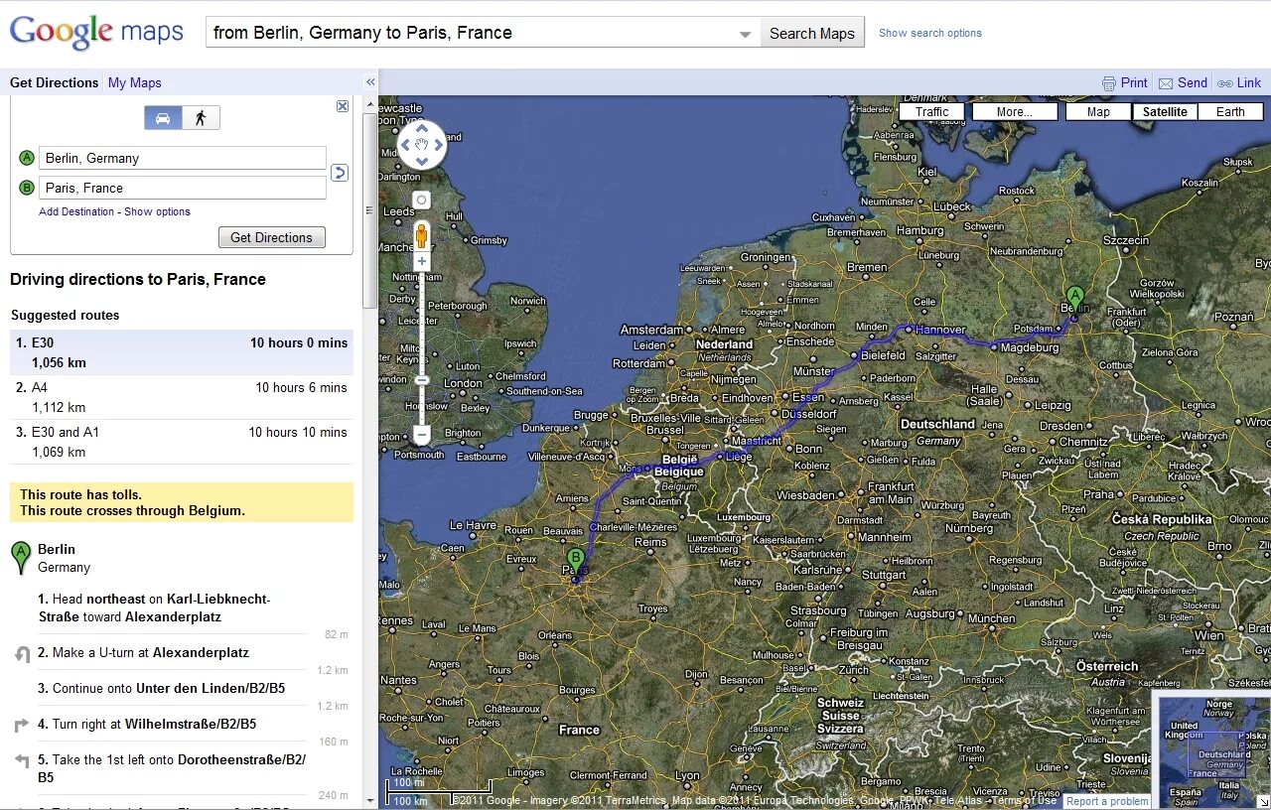Open the search box suggestions dropdown arrow

(x=746, y=35)
